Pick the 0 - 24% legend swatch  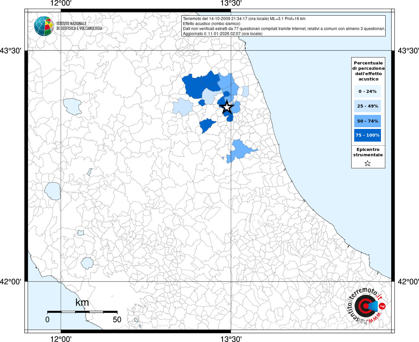pyautogui.click(x=367, y=92)
